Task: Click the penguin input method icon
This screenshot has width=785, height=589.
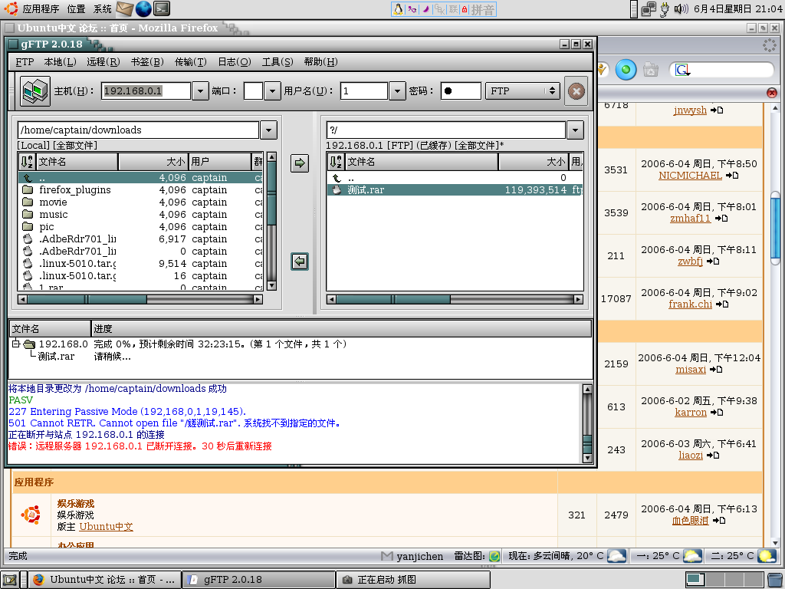Action: [x=399, y=9]
